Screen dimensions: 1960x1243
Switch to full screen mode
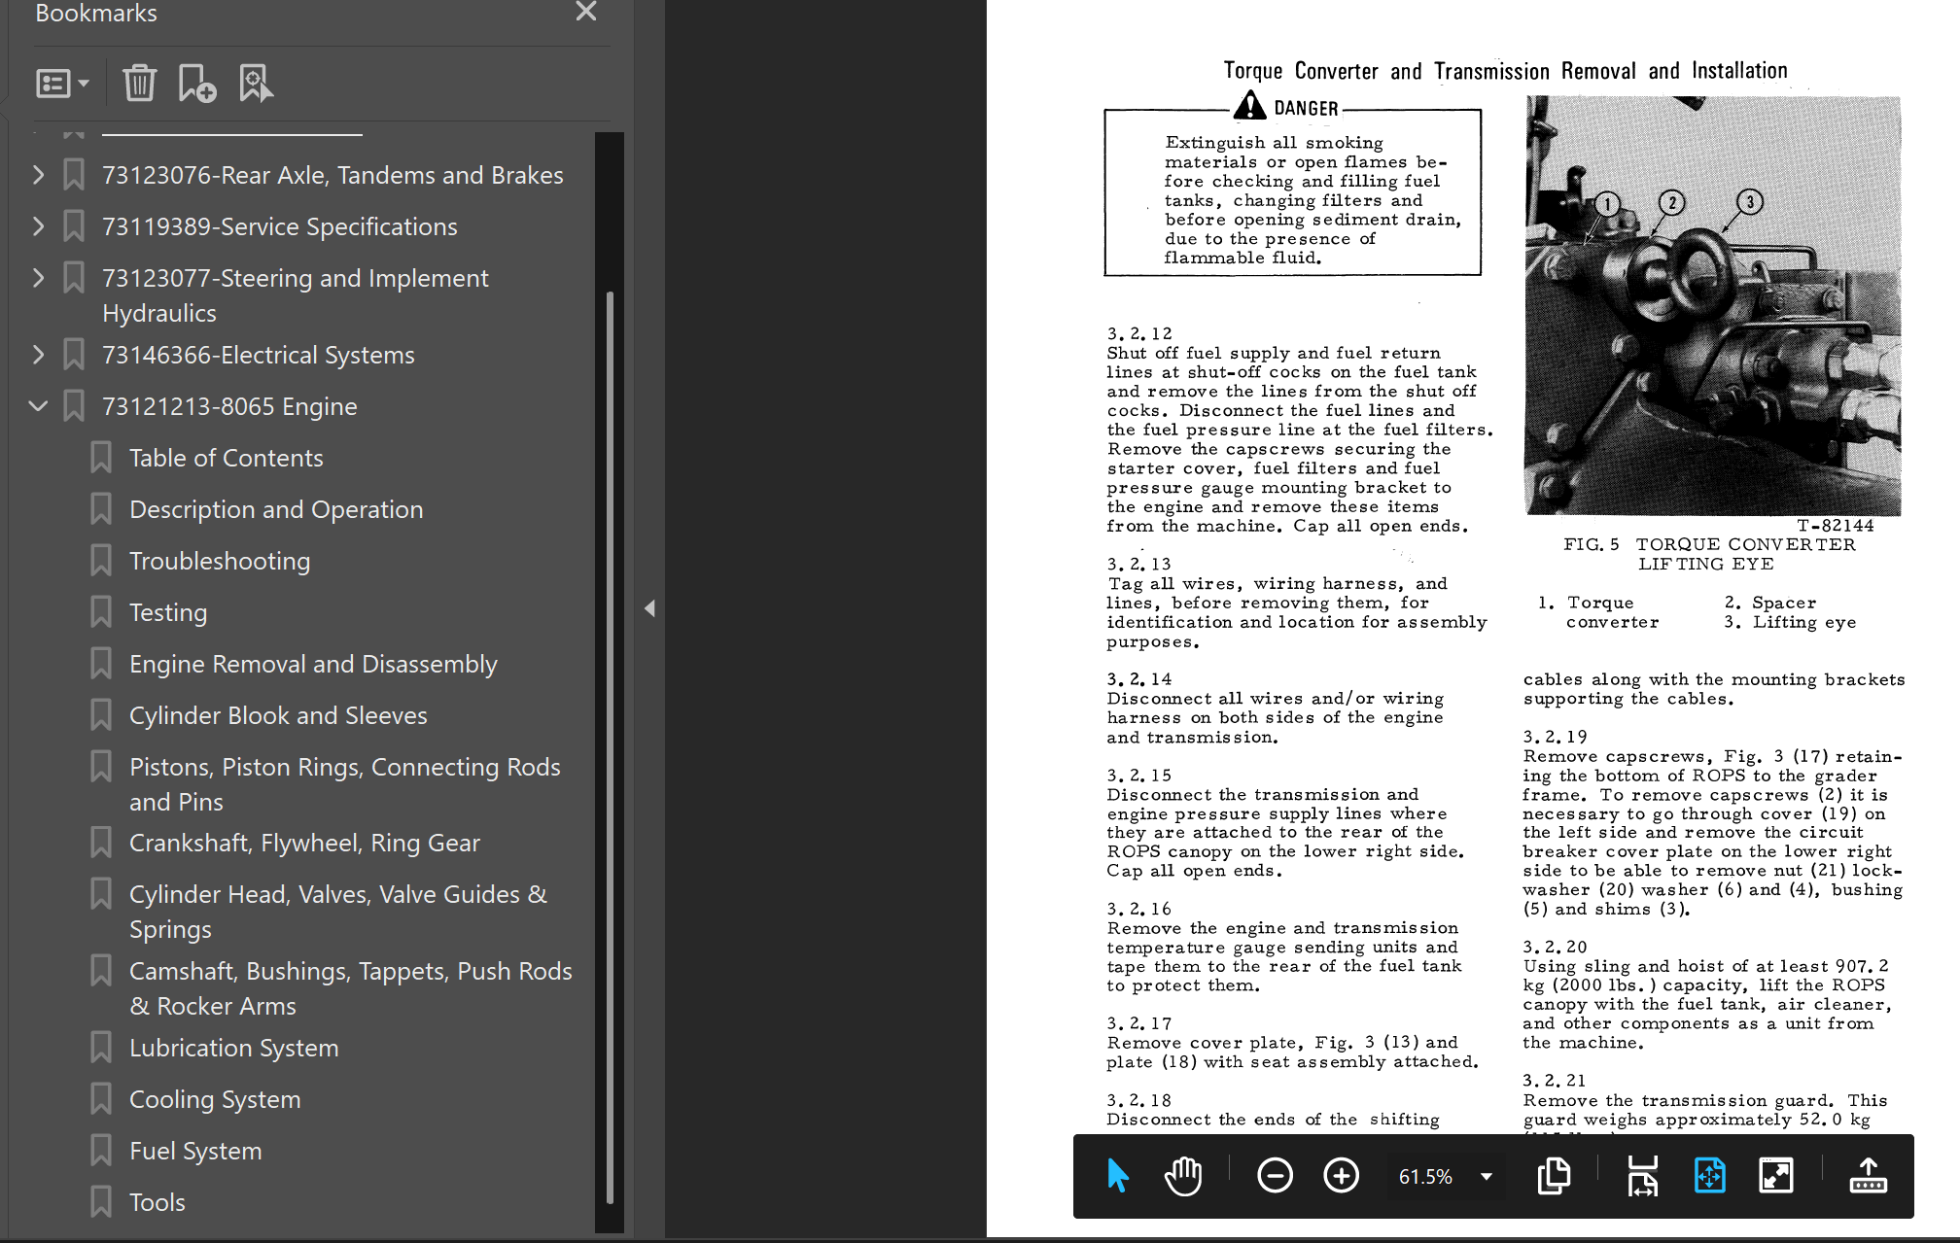[x=1775, y=1176]
